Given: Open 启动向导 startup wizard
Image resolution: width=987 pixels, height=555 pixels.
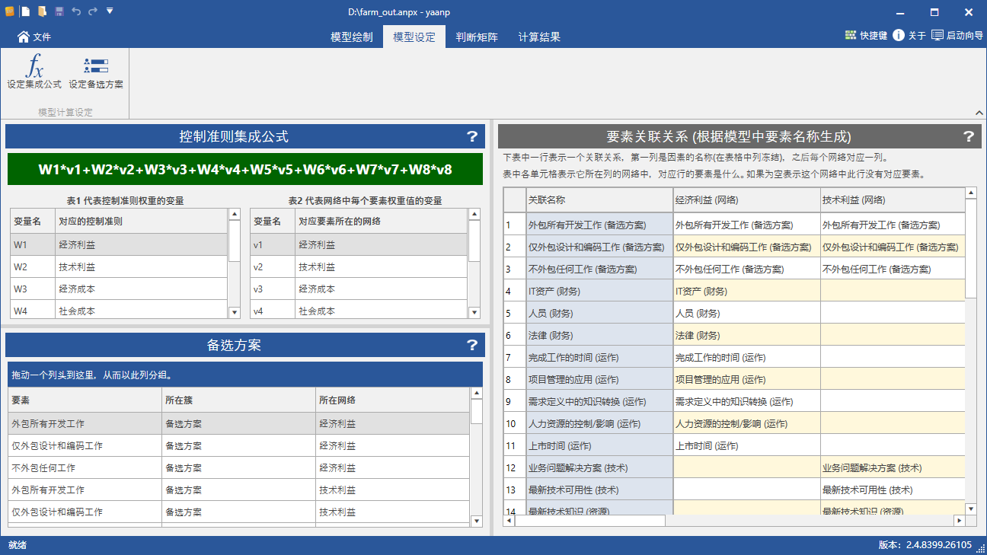Looking at the screenshot, I should click(954, 35).
